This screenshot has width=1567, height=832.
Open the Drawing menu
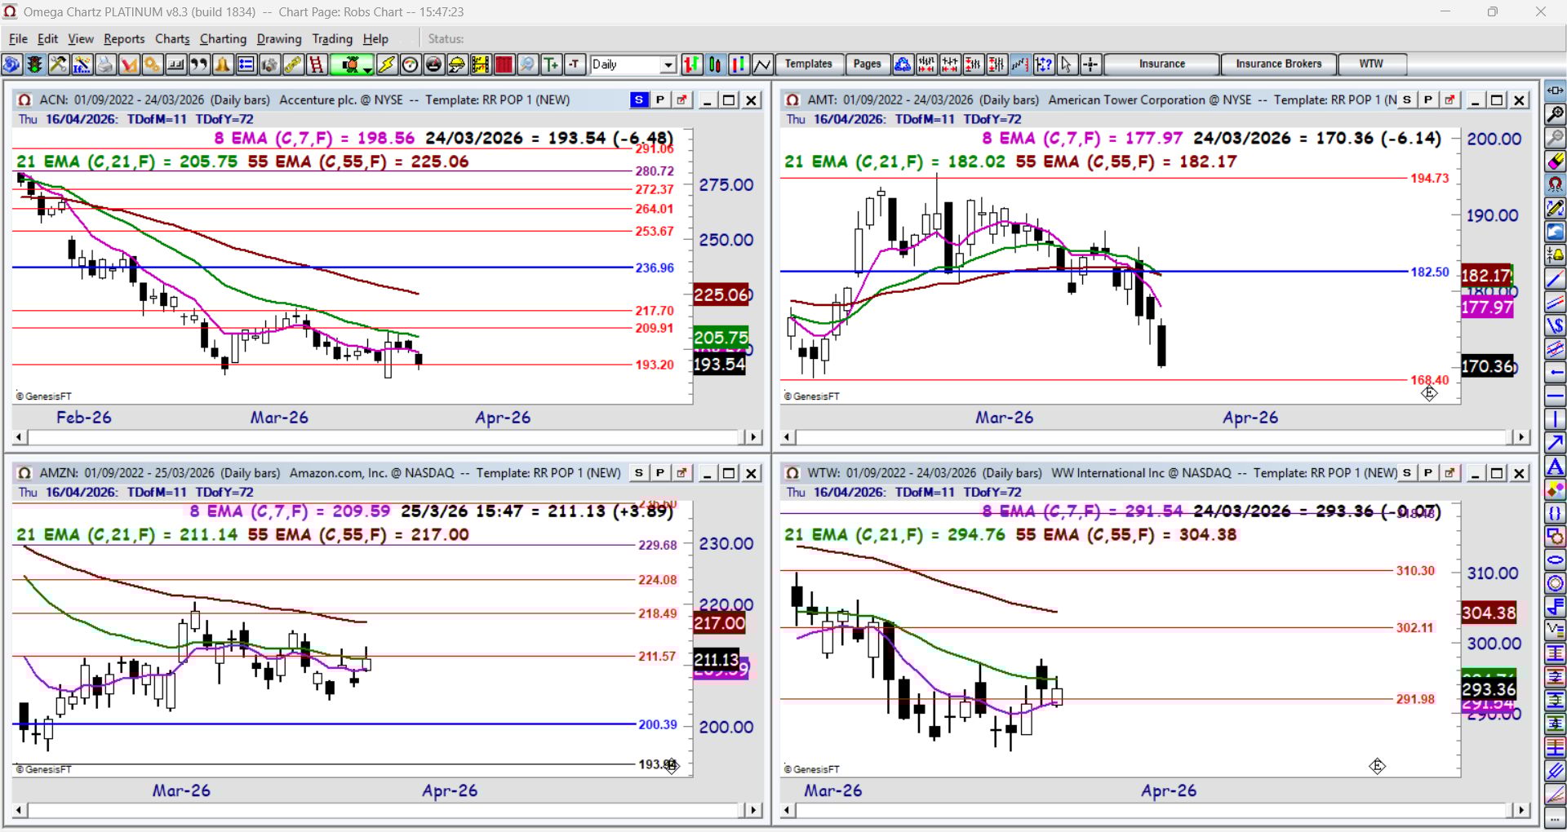click(x=279, y=38)
